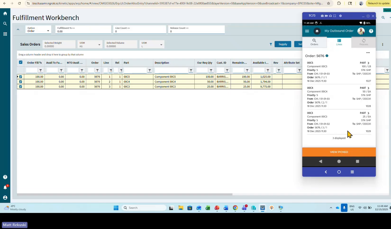The width and height of the screenshot is (391, 229).
Task: Click the Relaunch to update browser button
Action: (378, 3)
